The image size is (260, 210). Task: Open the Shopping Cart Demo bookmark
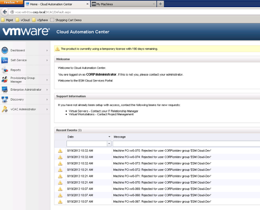tap(66, 20)
